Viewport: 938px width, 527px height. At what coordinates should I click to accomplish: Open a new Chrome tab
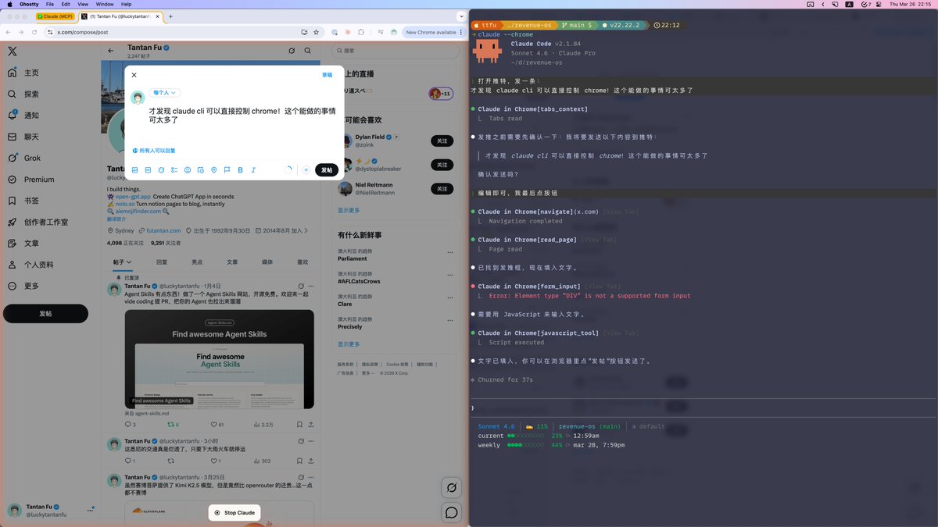click(x=170, y=16)
